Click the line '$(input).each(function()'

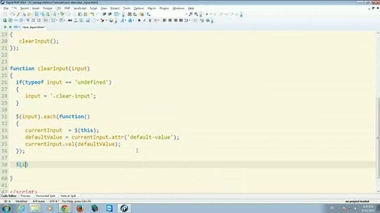[x=53, y=117]
